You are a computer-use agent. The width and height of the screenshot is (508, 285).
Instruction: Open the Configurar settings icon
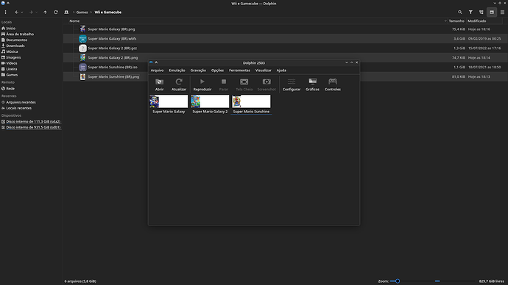pyautogui.click(x=292, y=82)
